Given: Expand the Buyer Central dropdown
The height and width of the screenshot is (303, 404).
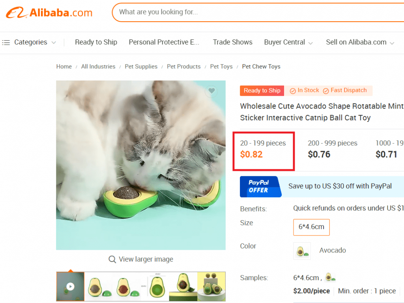Looking at the screenshot, I should tap(310, 43).
